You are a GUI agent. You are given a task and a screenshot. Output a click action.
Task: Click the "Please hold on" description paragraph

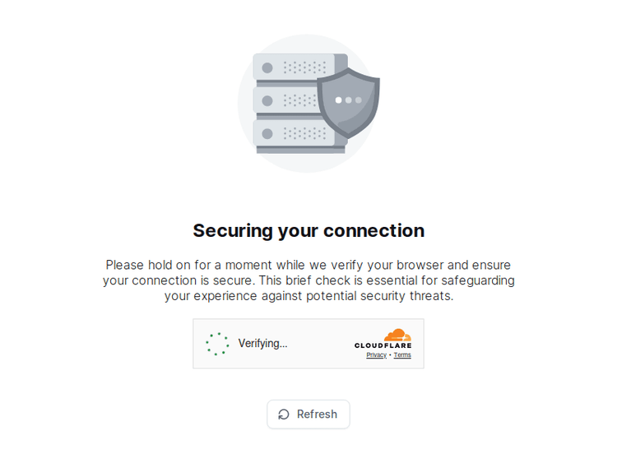coord(308,280)
